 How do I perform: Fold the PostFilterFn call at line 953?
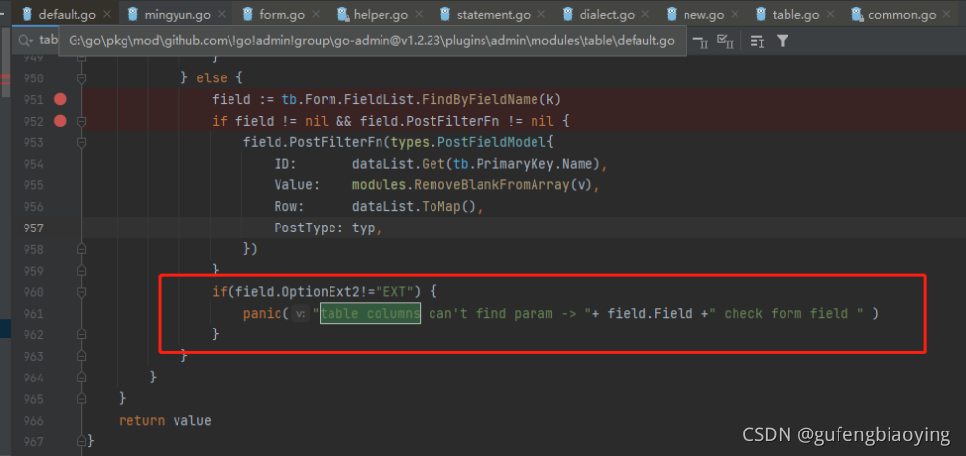click(x=82, y=142)
